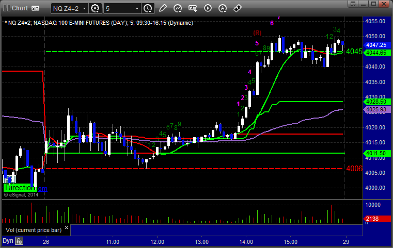Viewport: 393px width, 248px height.
Task: Open the GET studies menu
Action: click(x=193, y=8)
